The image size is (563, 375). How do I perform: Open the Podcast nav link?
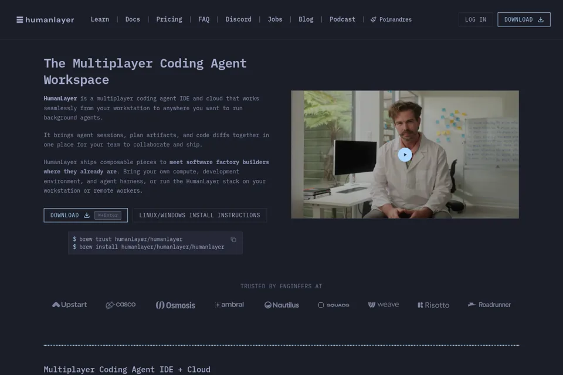click(342, 19)
